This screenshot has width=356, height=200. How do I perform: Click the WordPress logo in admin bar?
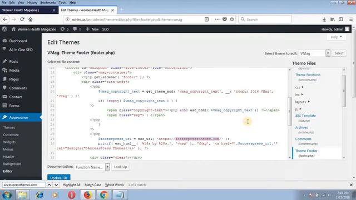click(4, 29)
